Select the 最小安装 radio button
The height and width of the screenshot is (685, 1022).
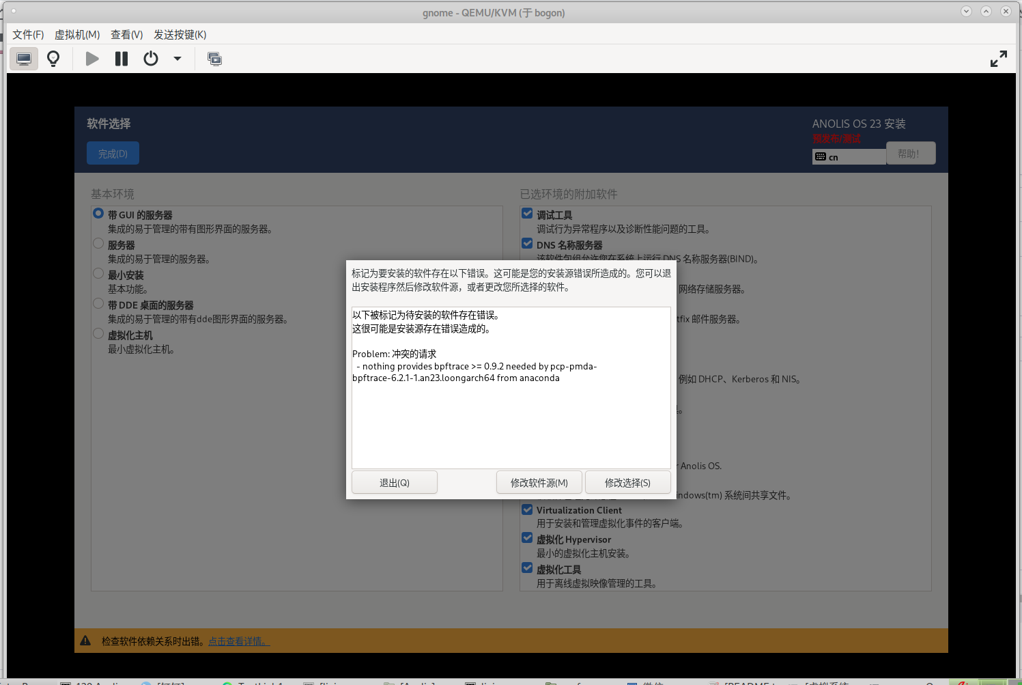tap(99, 274)
